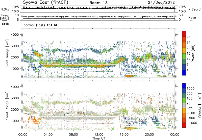Click the 'CPID' label
The height and width of the screenshot is (140, 202).
pyautogui.click(x=6, y=24)
